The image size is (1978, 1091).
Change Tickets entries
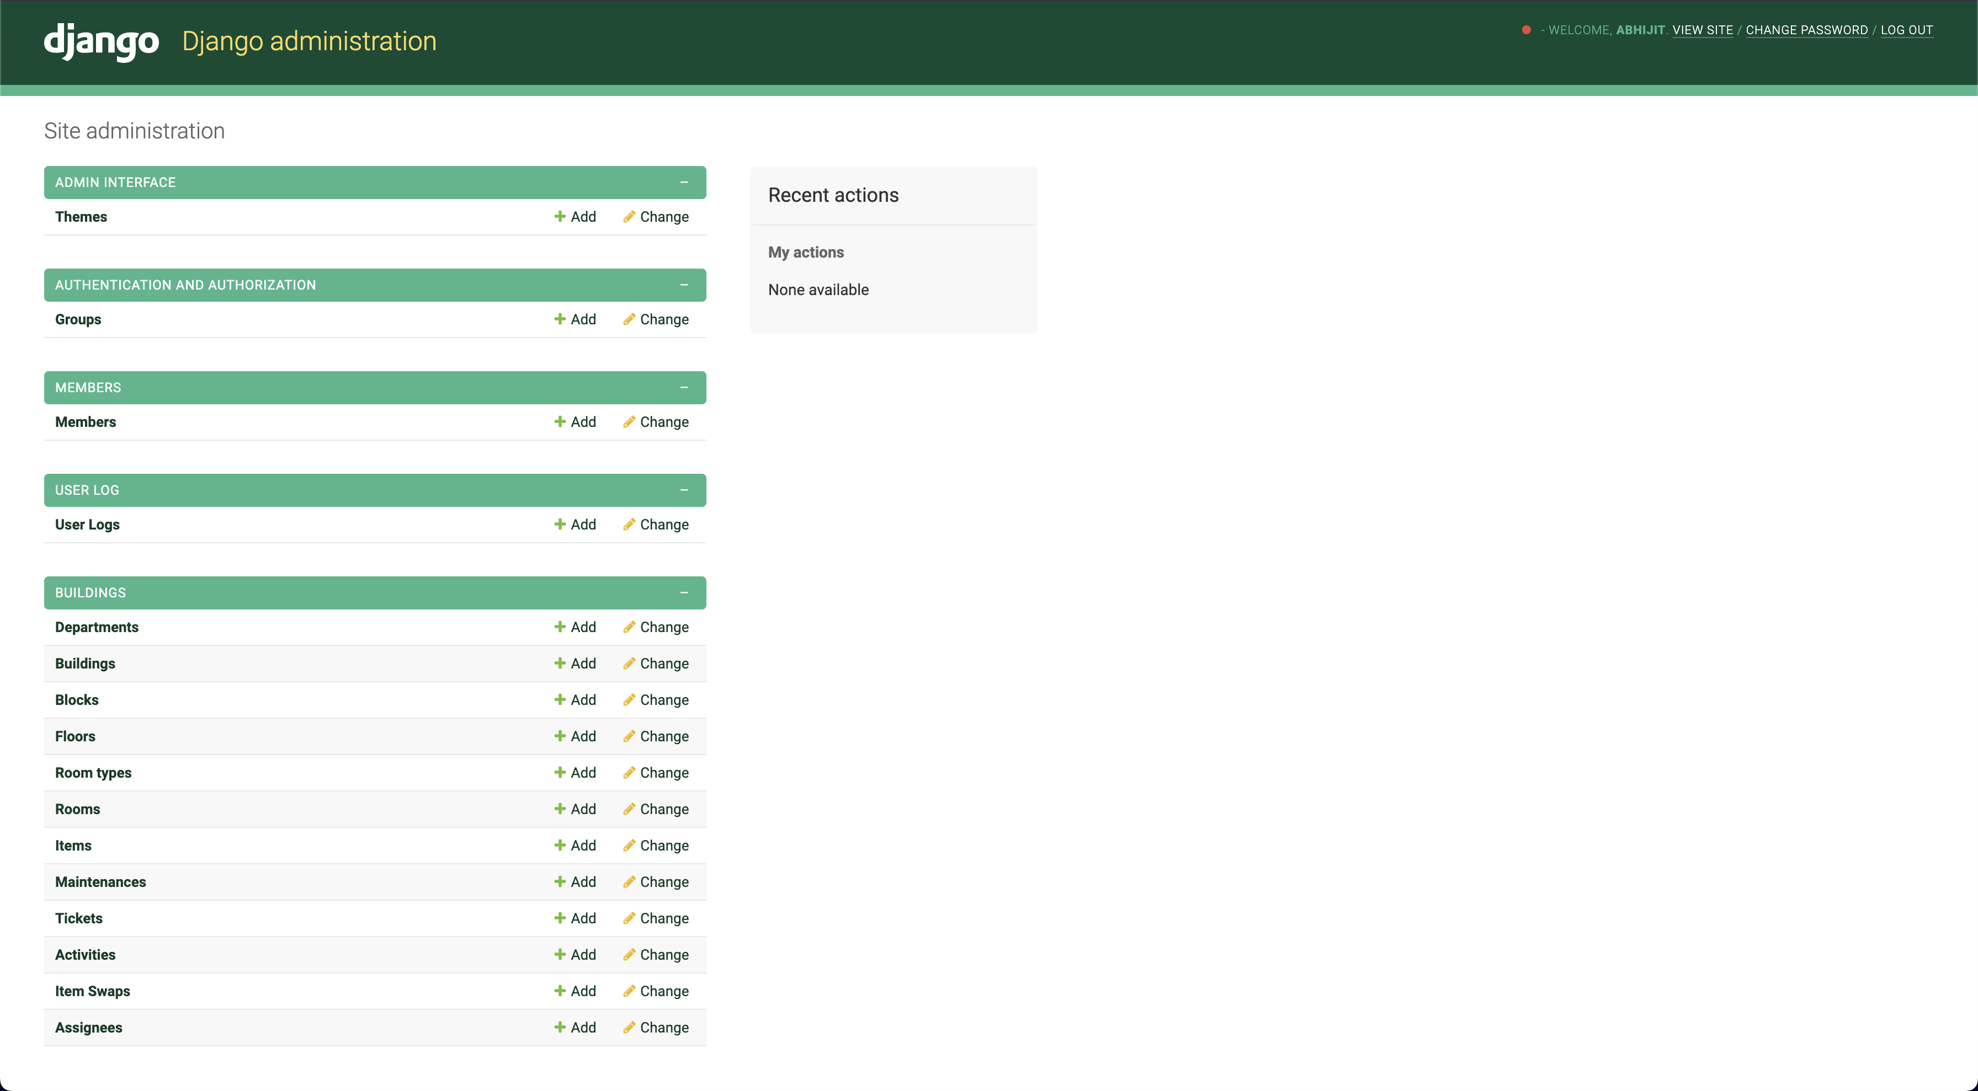(x=656, y=918)
